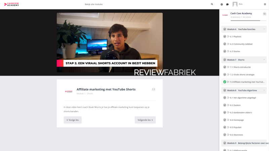Open the chat bubble messages icon
Viewport: 269px width, 151px height.
click(x=227, y=4)
